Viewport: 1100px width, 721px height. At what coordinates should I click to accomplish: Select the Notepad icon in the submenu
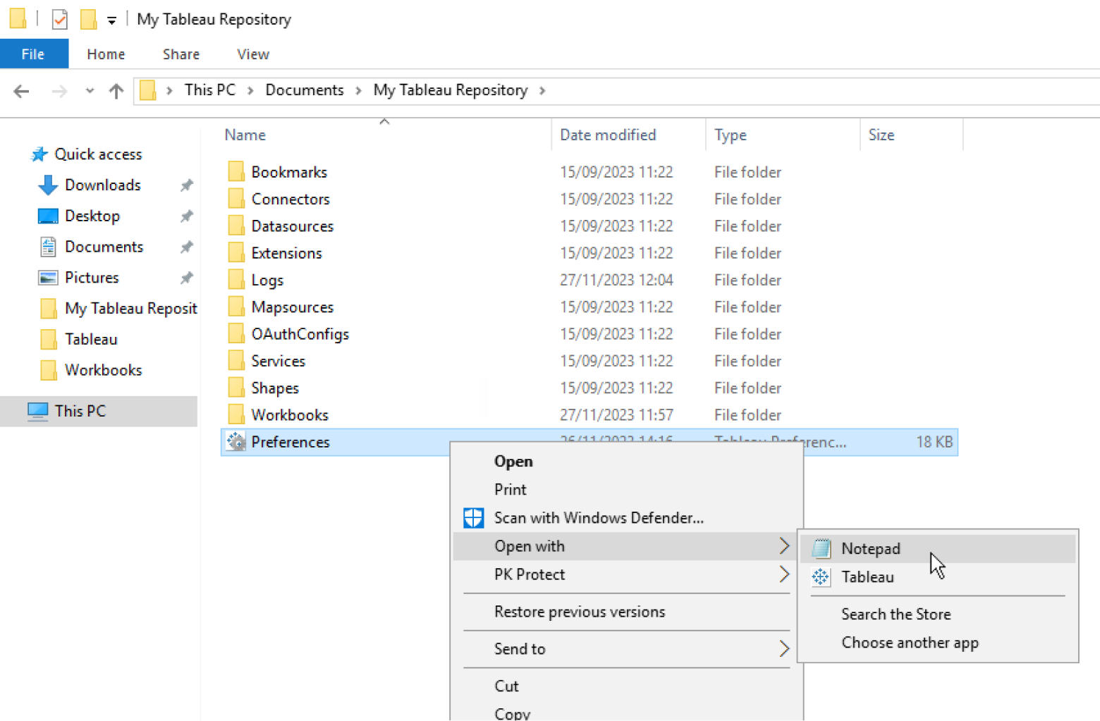pos(821,548)
